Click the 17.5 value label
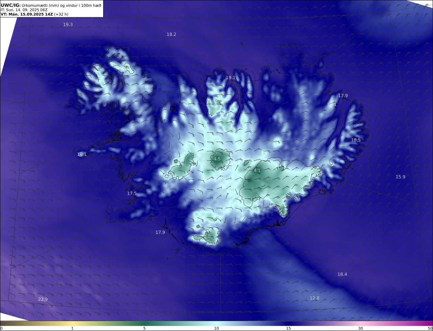The image size is (433, 331). (x=132, y=193)
